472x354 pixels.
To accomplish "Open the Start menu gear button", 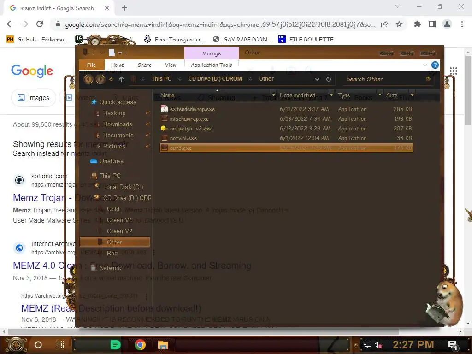I will [16, 345].
